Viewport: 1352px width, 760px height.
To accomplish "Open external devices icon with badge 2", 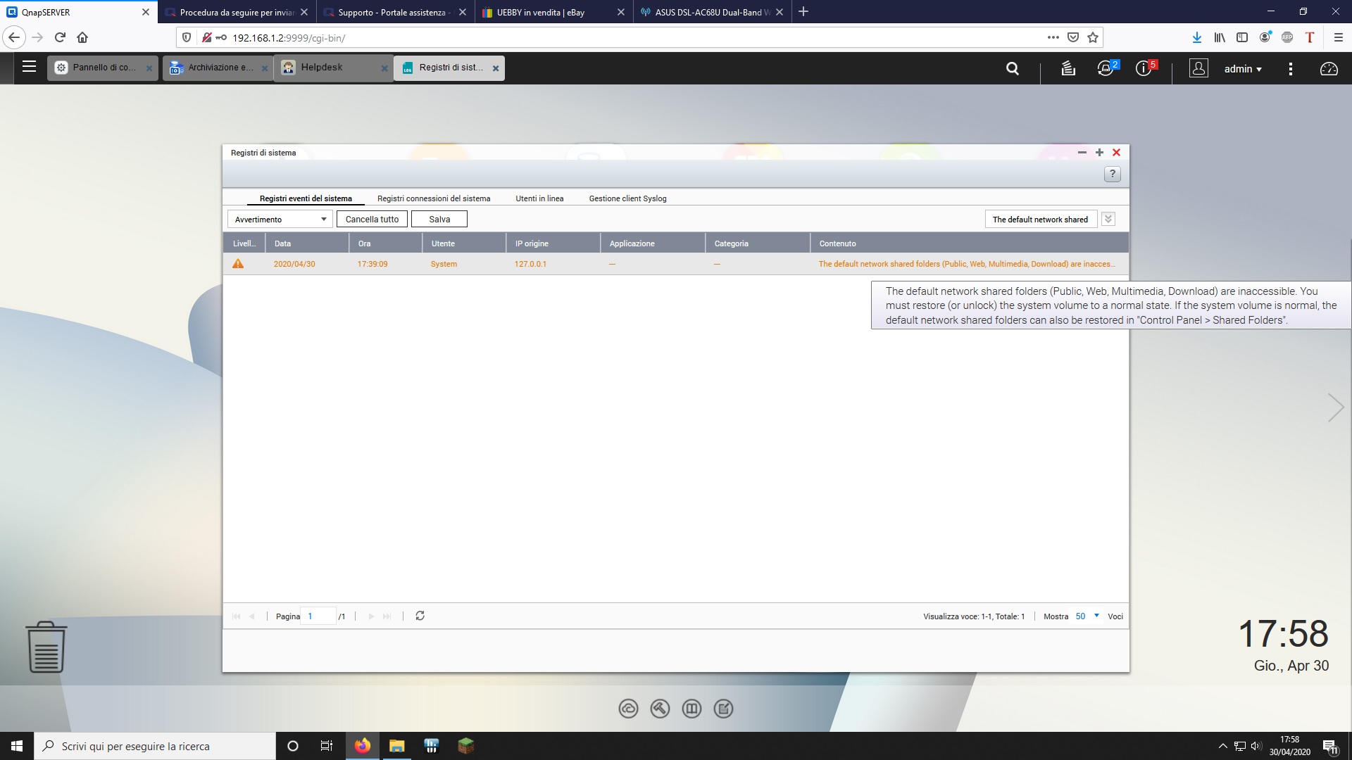I will pos(1106,68).
